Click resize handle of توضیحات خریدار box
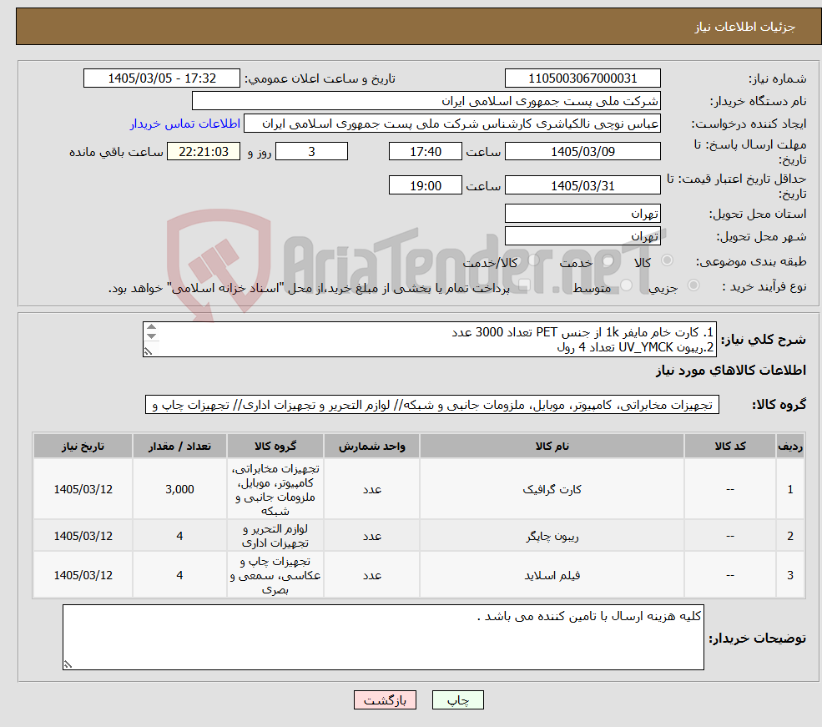The height and width of the screenshot is (727, 822). coord(68,664)
